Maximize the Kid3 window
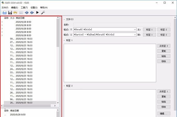This screenshot has height=117, width=177. (x=165, y=3)
